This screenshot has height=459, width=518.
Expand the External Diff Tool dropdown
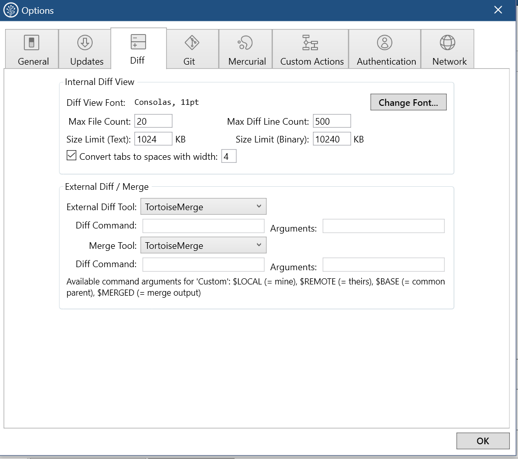click(204, 207)
